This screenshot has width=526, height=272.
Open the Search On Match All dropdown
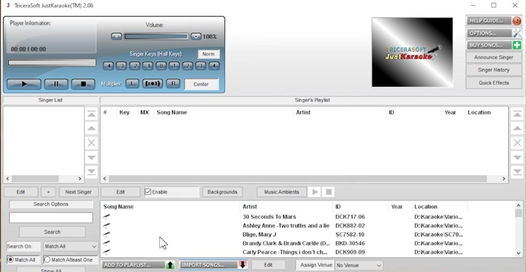point(71,246)
